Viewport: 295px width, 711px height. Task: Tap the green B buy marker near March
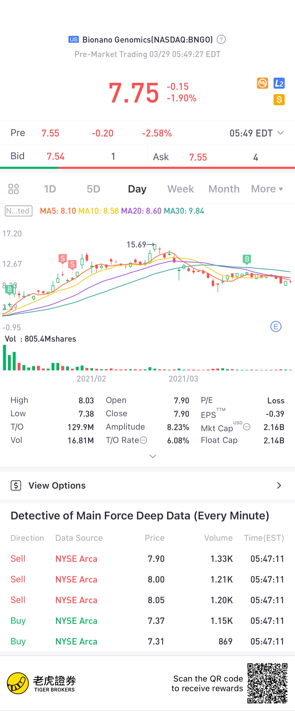coord(247,259)
